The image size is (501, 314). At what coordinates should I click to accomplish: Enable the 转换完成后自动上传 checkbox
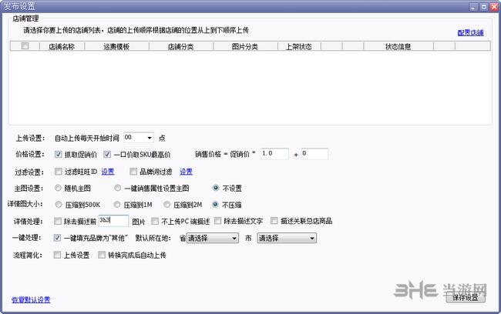(x=102, y=255)
